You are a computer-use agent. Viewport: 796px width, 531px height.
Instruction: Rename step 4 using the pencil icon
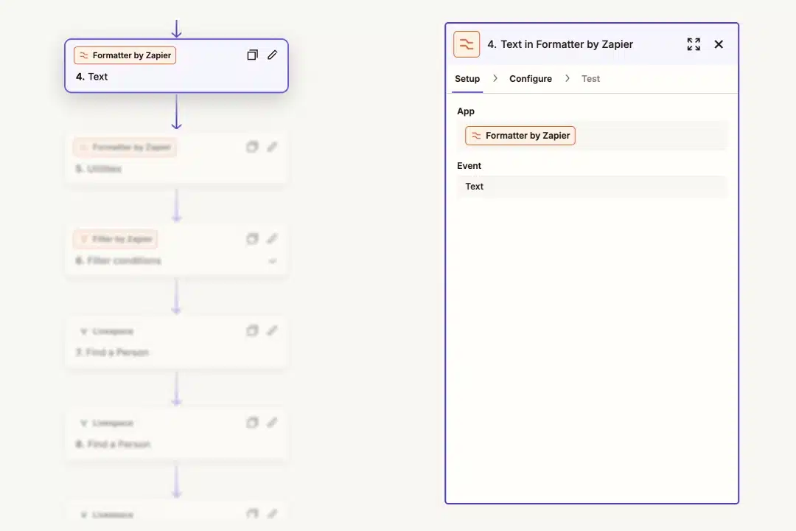[x=273, y=55]
